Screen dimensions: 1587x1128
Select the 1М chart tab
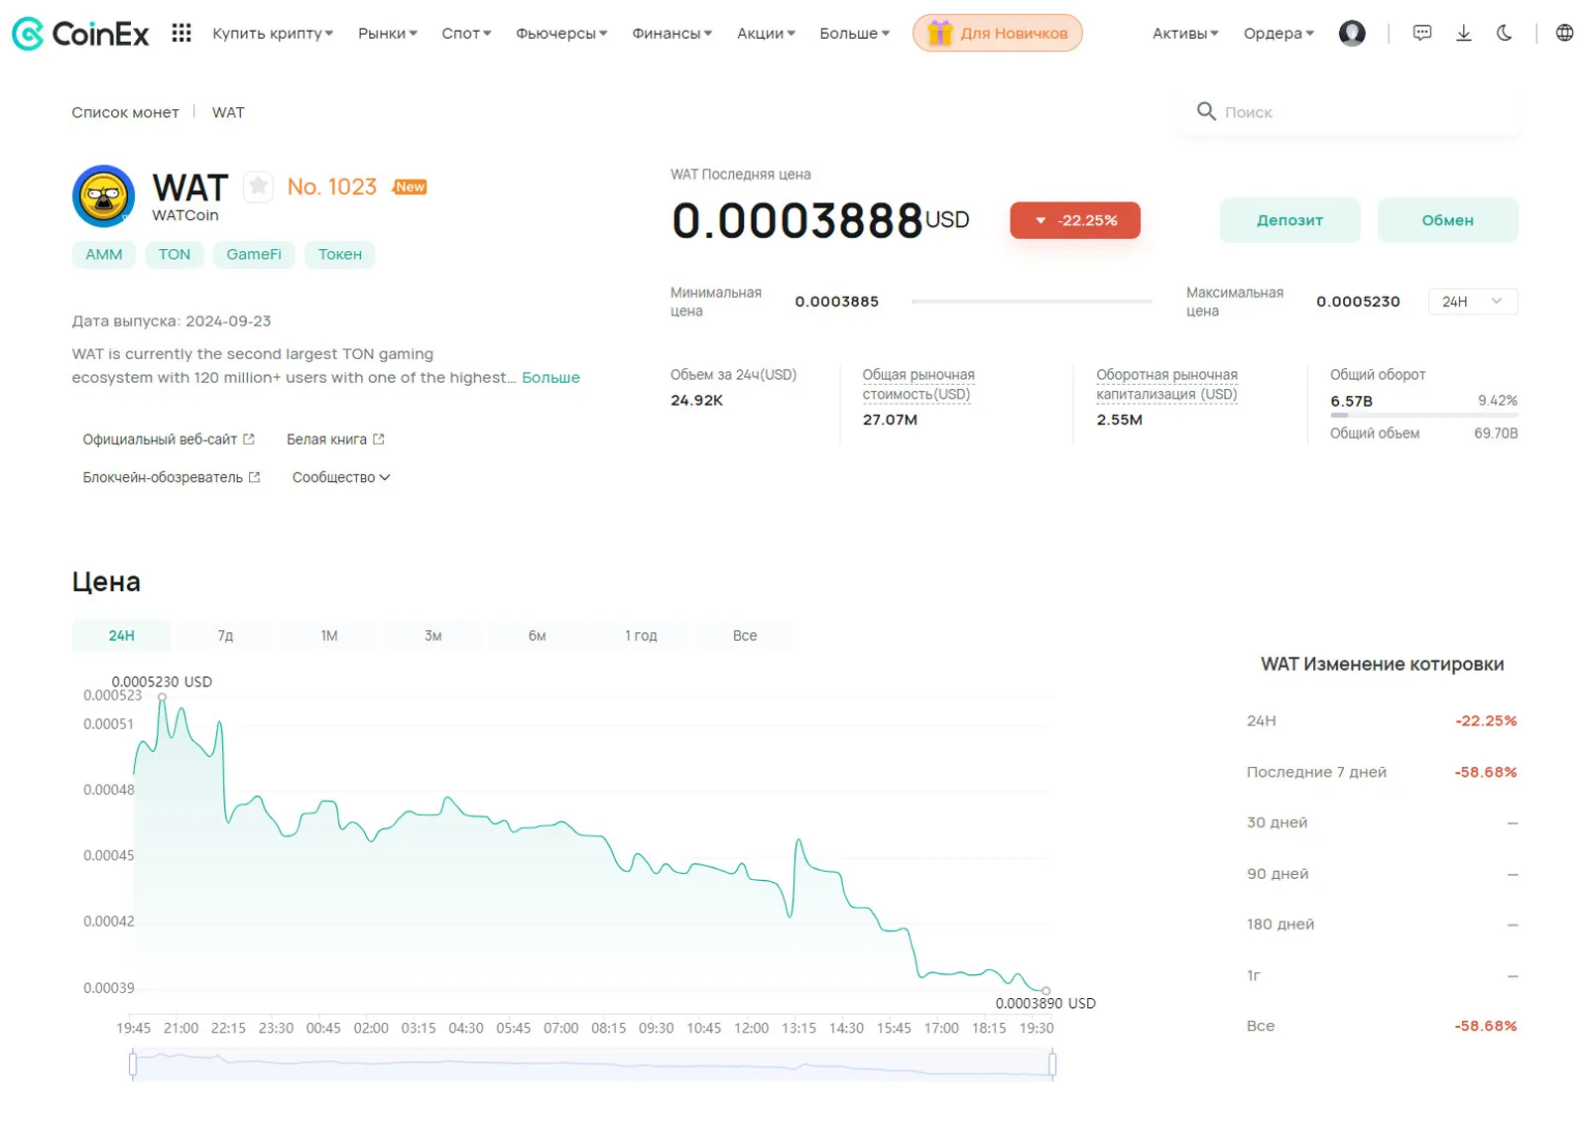pos(329,636)
